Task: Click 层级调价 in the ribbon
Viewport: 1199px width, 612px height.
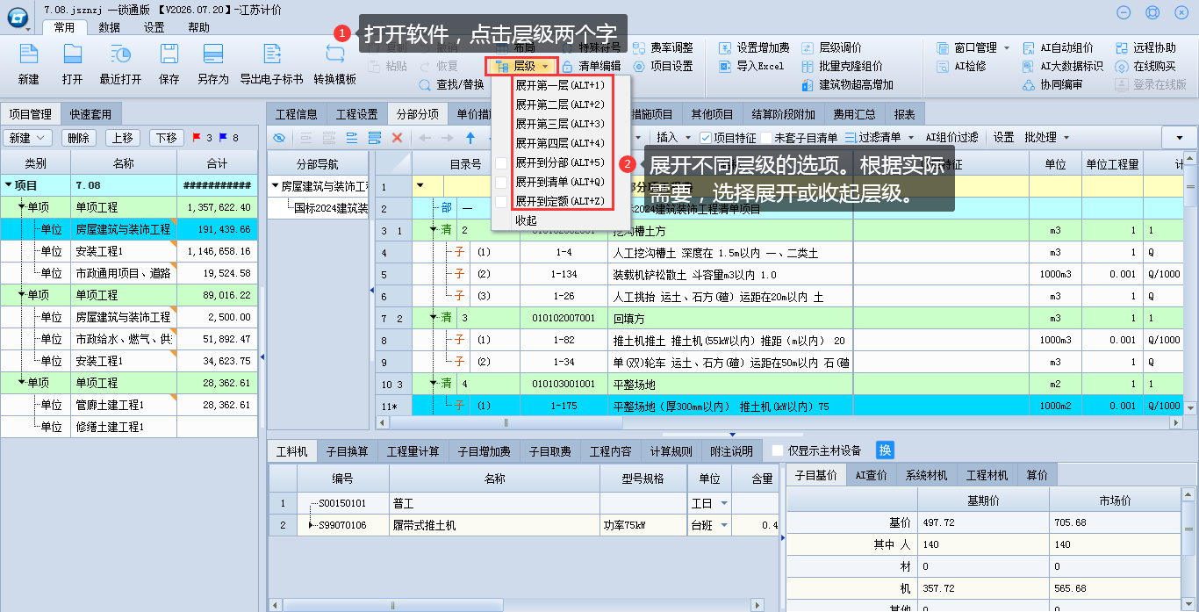Action: tap(832, 47)
